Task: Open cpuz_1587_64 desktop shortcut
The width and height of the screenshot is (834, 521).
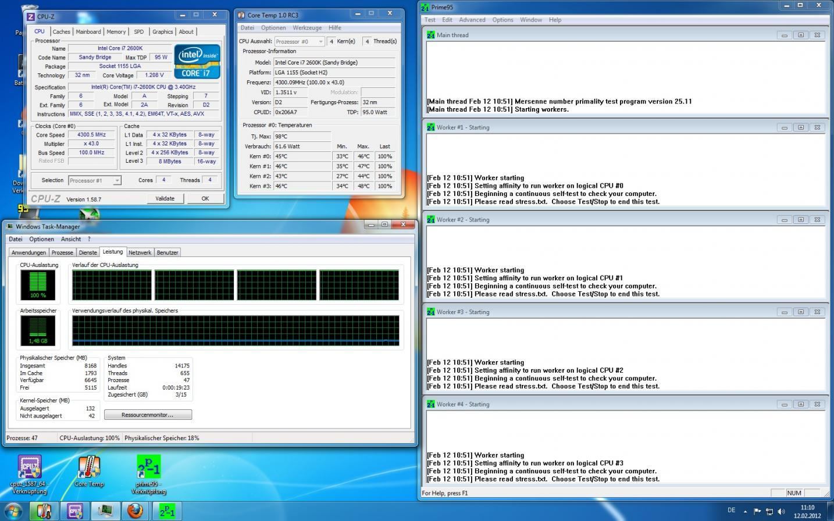Action: tap(29, 474)
